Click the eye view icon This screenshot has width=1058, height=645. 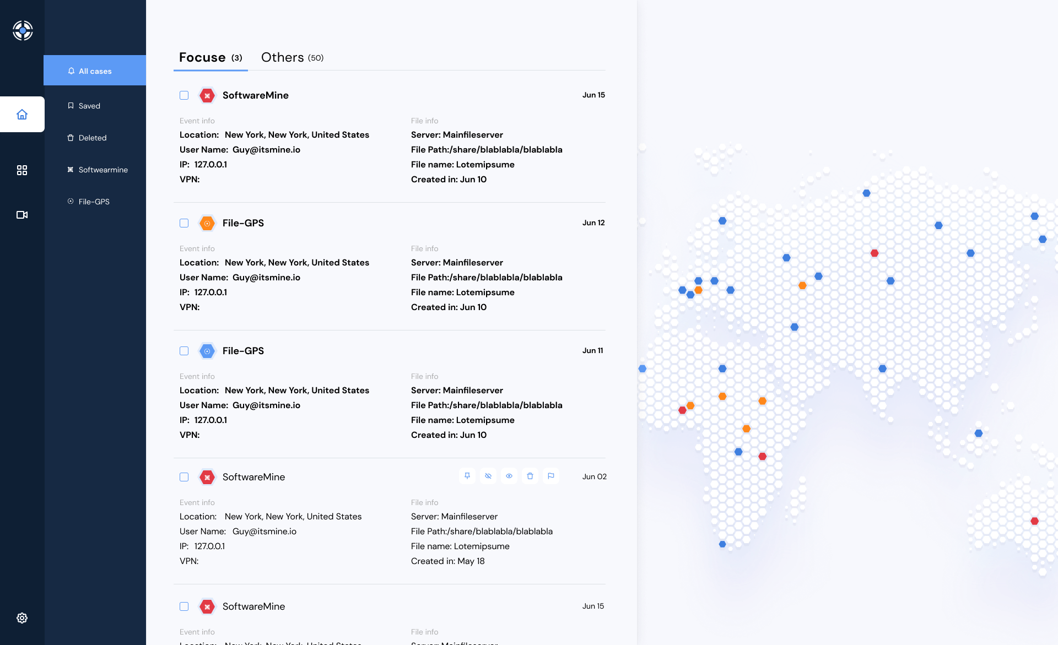click(509, 476)
